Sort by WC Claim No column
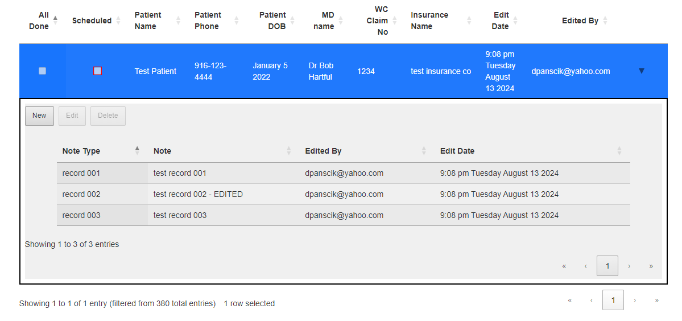The height and width of the screenshot is (321, 682). click(395, 20)
